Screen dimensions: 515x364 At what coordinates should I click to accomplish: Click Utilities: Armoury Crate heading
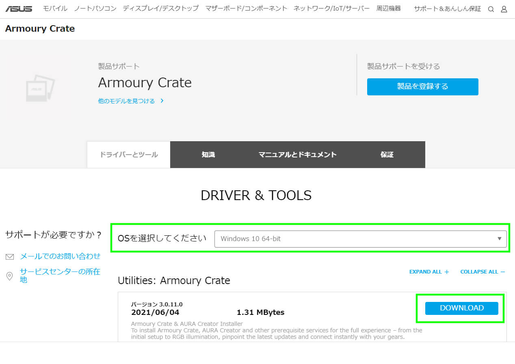coord(174,280)
